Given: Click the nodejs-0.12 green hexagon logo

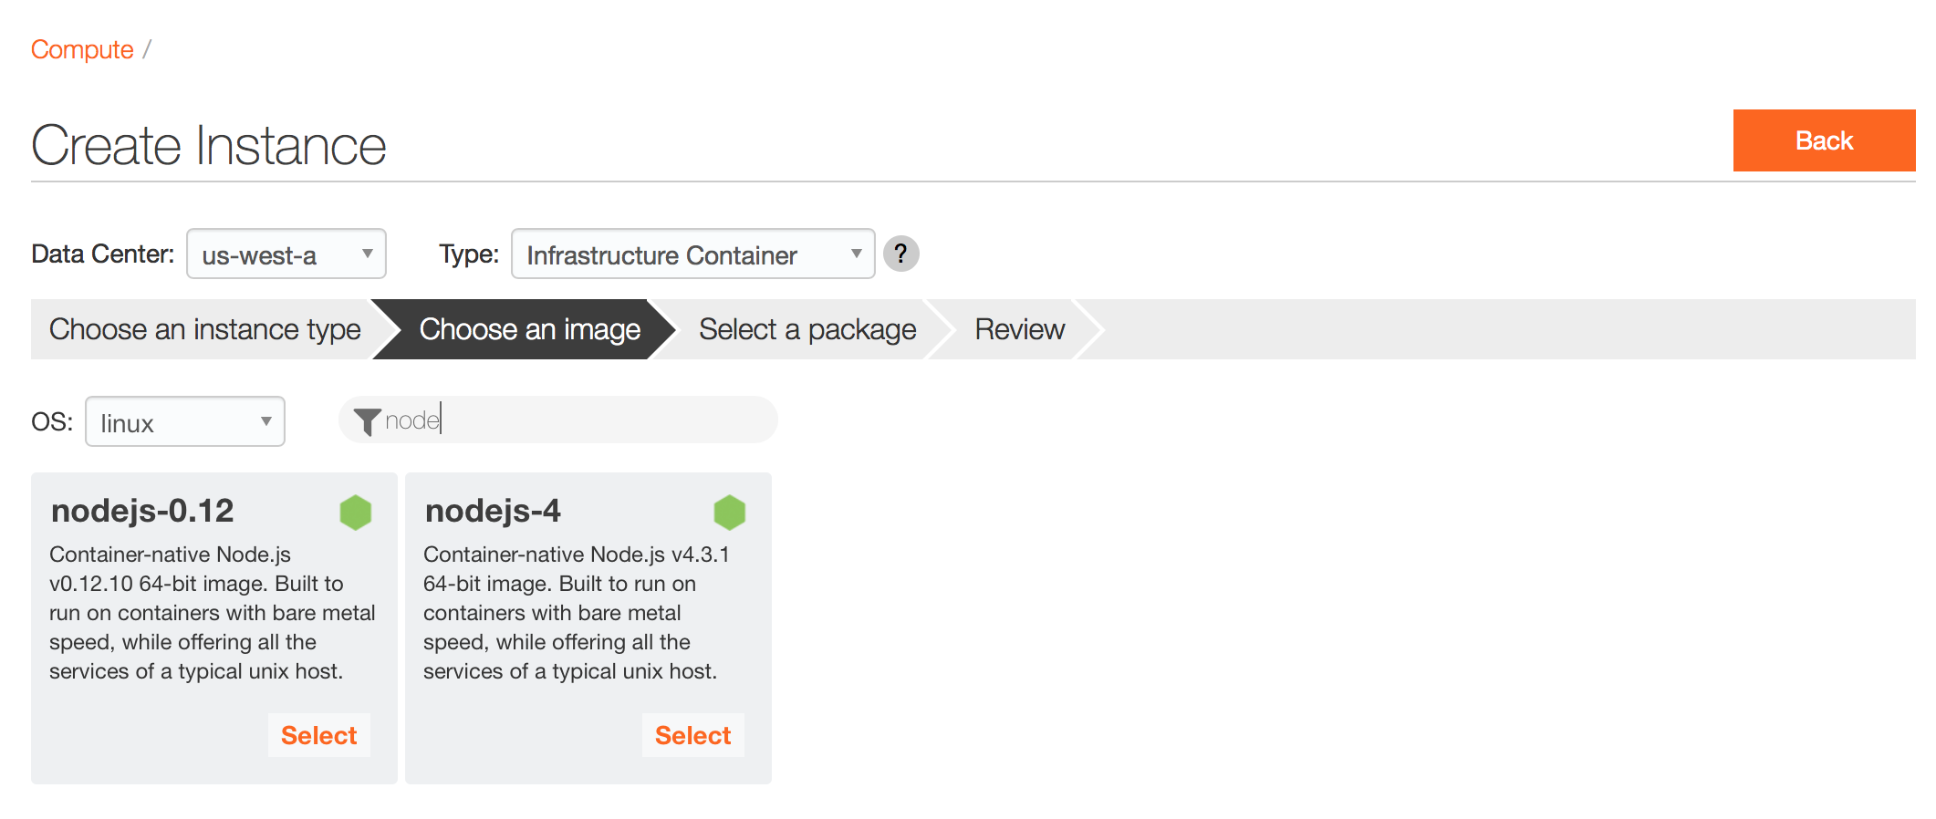Looking at the screenshot, I should point(356,513).
